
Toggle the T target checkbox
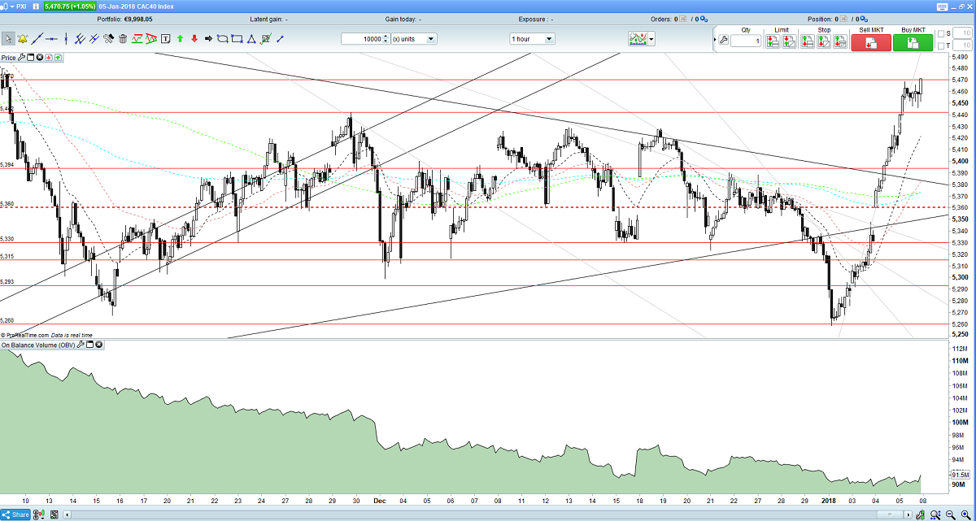(941, 46)
